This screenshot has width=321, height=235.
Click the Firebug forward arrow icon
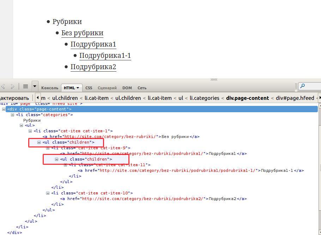[12, 86]
